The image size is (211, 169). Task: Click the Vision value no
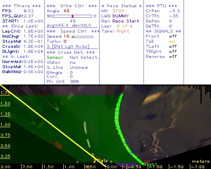click(x=73, y=63)
